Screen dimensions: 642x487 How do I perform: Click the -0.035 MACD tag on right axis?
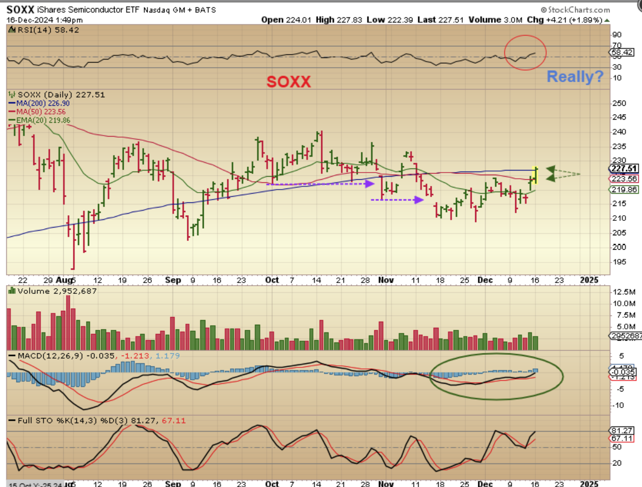pos(622,372)
